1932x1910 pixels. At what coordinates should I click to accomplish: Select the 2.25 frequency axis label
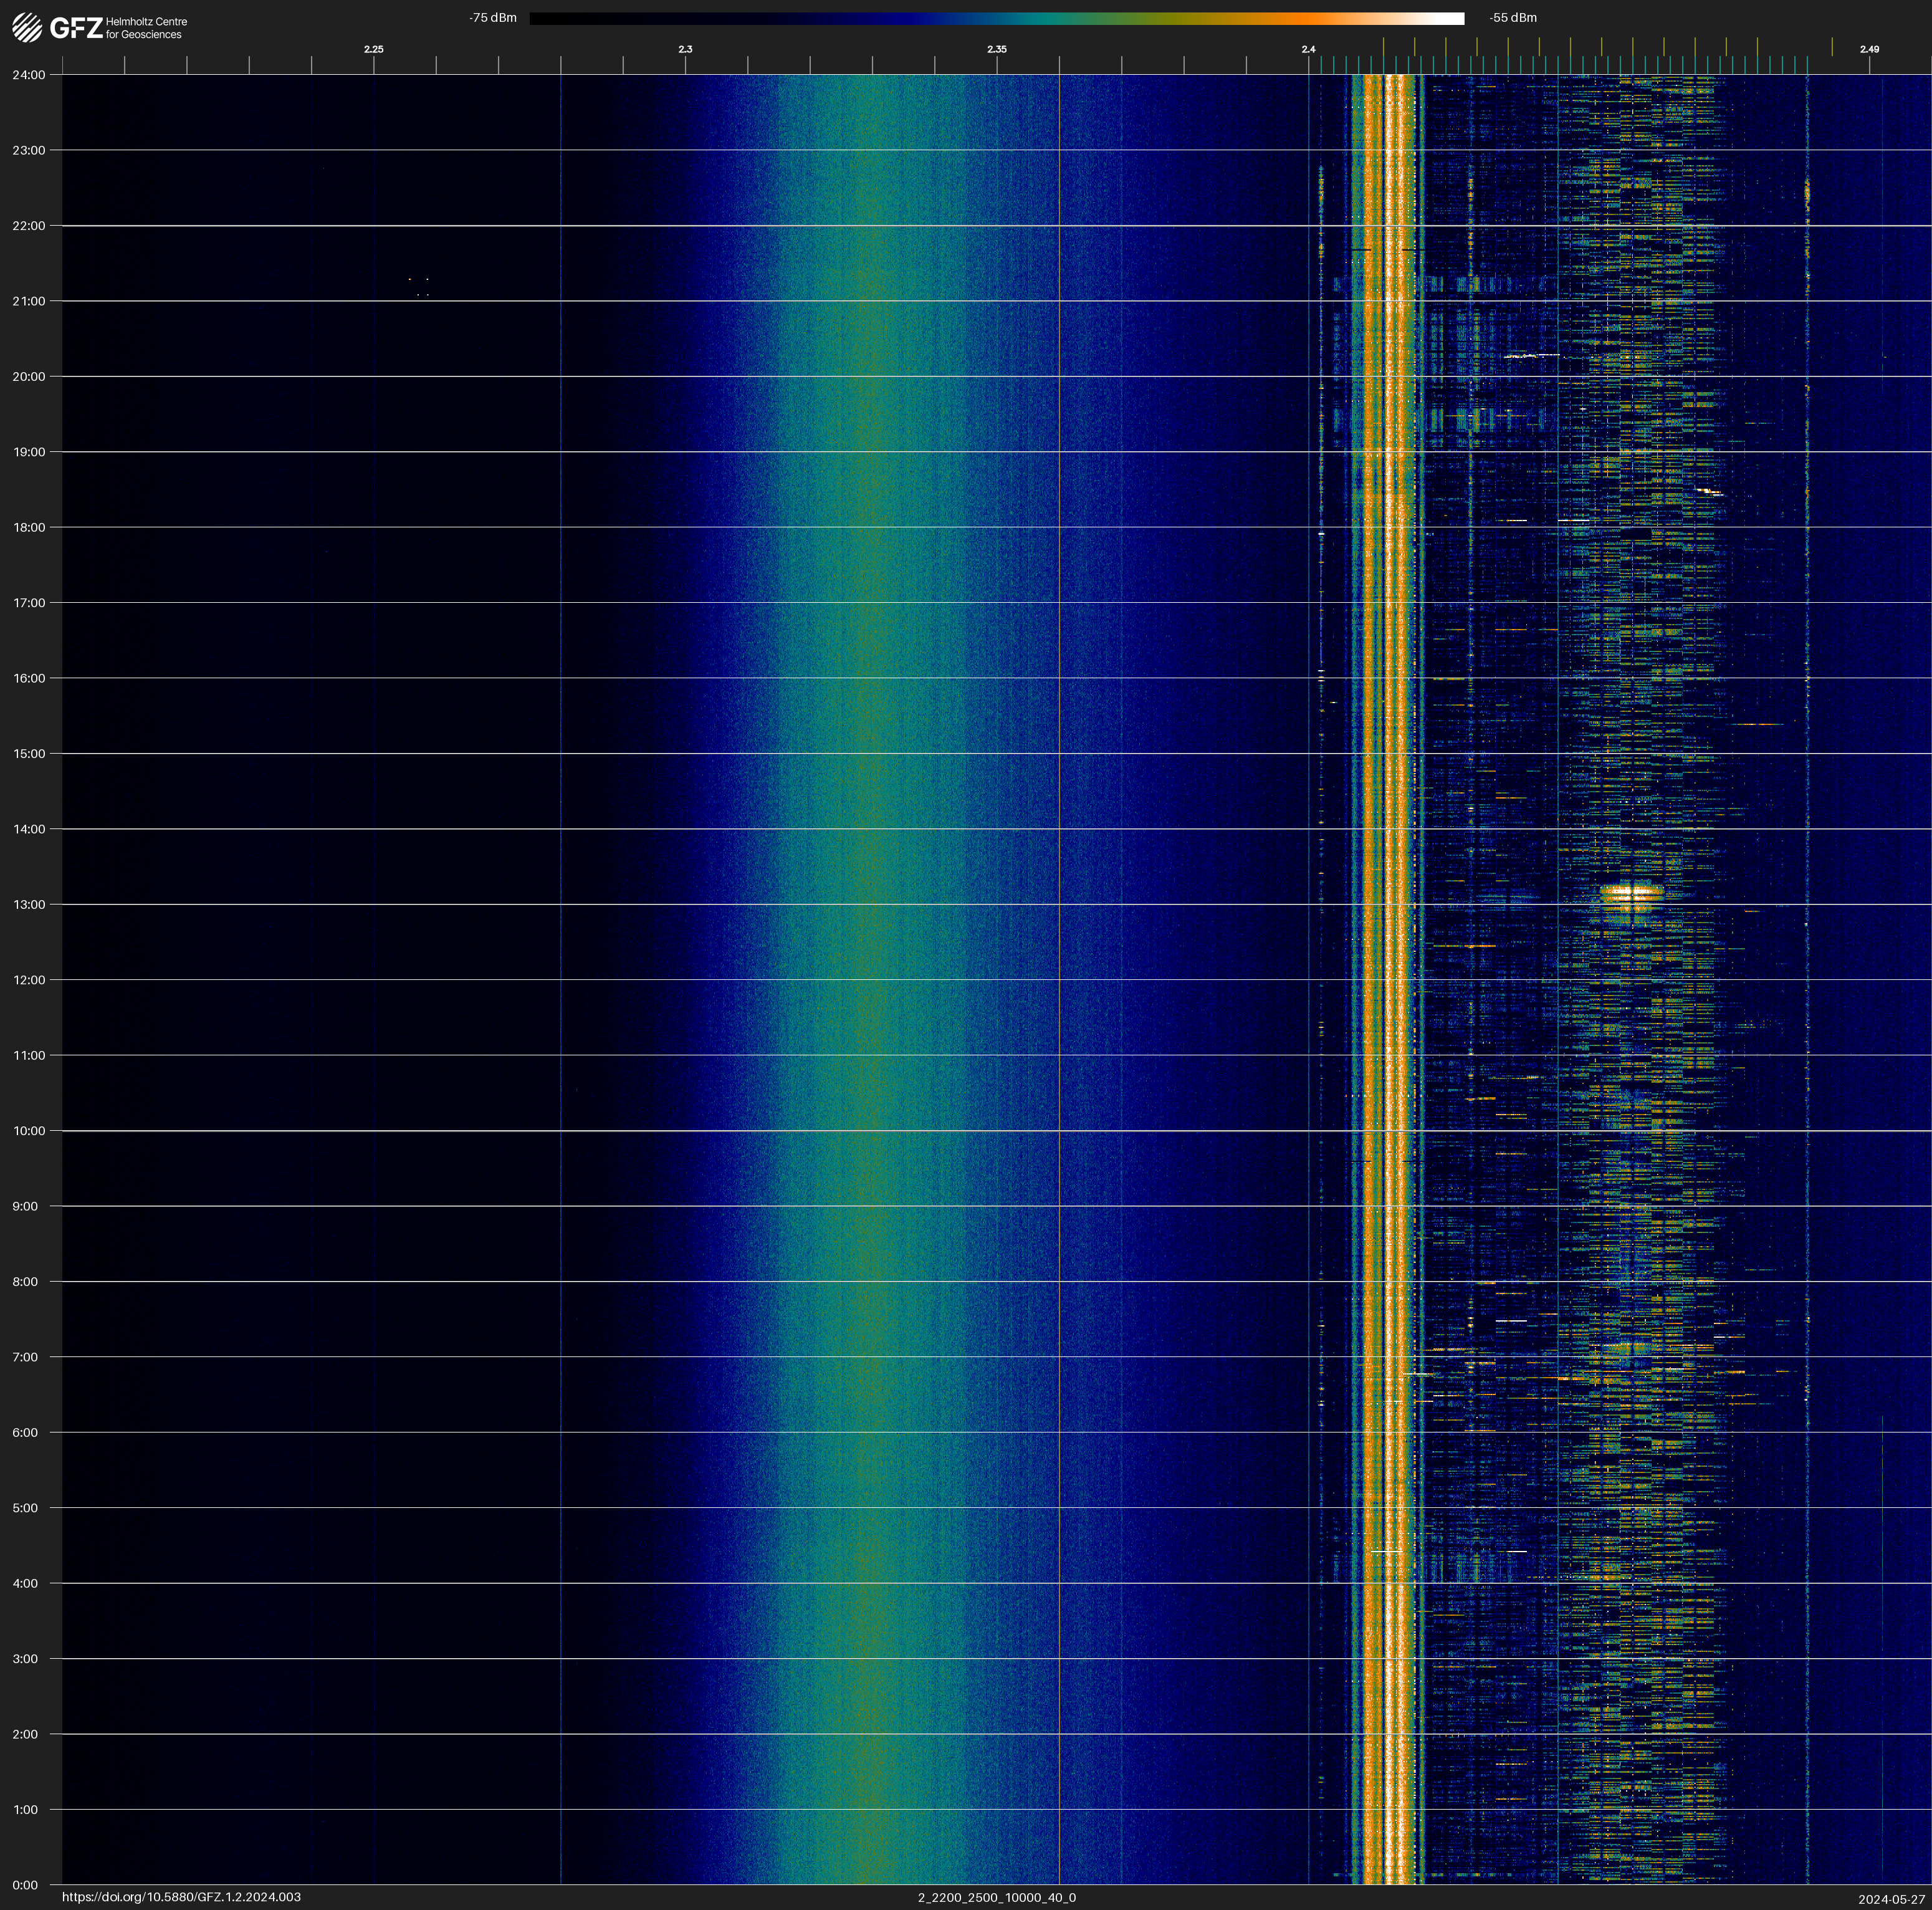(x=374, y=49)
